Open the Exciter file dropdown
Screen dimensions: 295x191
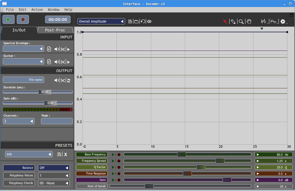[23, 61]
